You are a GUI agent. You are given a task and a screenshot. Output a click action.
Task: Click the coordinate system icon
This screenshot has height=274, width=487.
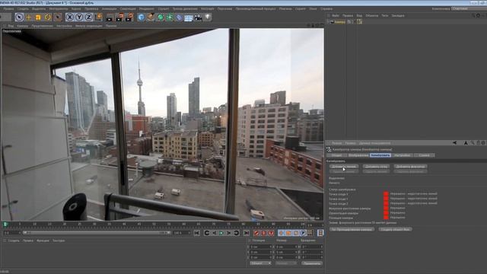coord(98,17)
